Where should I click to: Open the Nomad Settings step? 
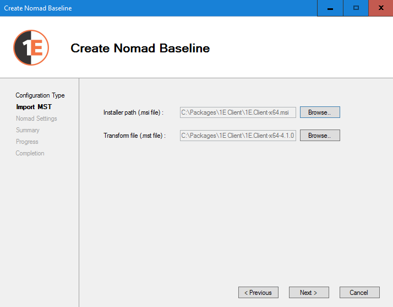[x=36, y=119]
